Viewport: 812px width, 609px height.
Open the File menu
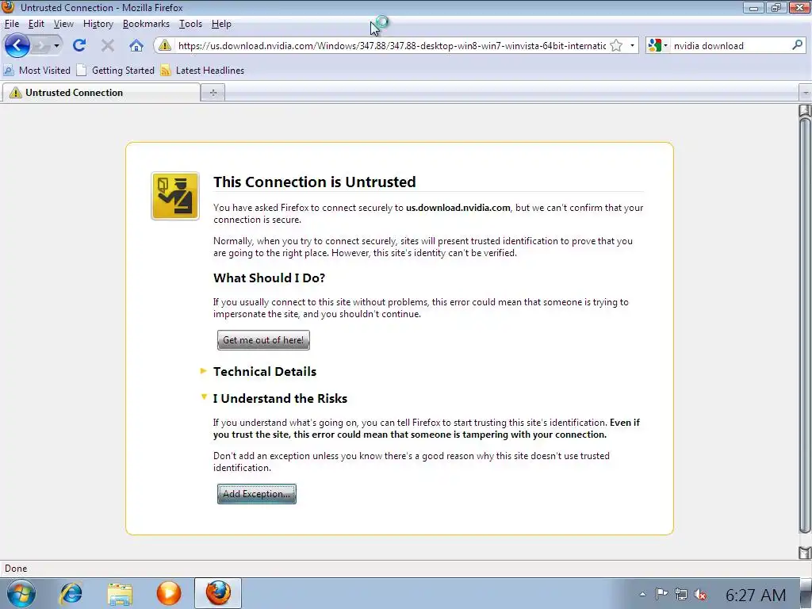coord(11,24)
